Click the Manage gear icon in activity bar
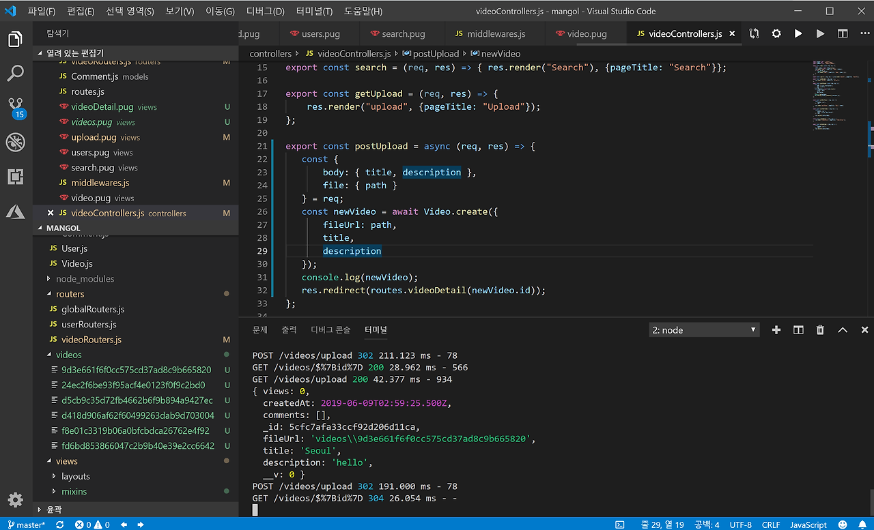The height and width of the screenshot is (530, 874). [16, 499]
